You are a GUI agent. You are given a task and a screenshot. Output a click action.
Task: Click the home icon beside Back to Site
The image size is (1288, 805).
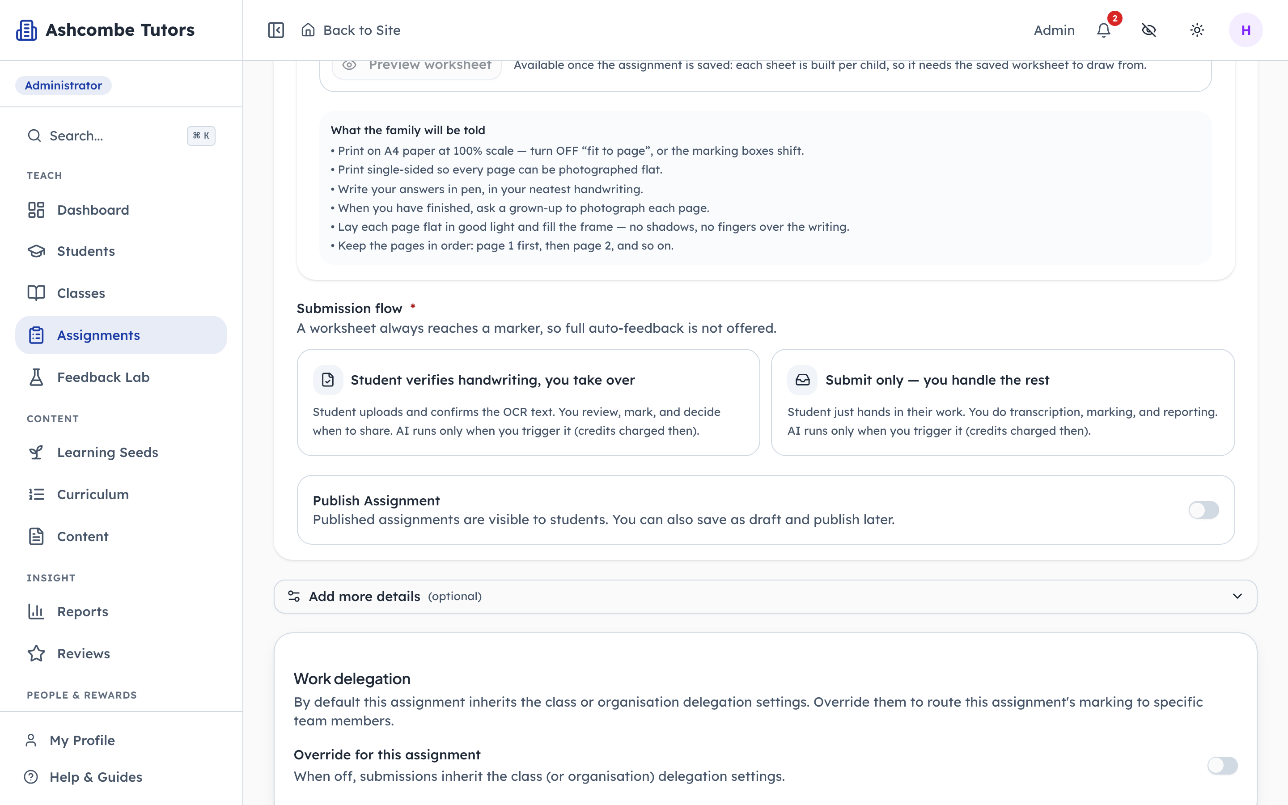(308, 30)
